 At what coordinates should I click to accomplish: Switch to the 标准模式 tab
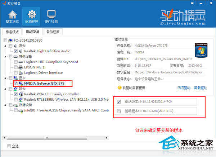[12, 31]
